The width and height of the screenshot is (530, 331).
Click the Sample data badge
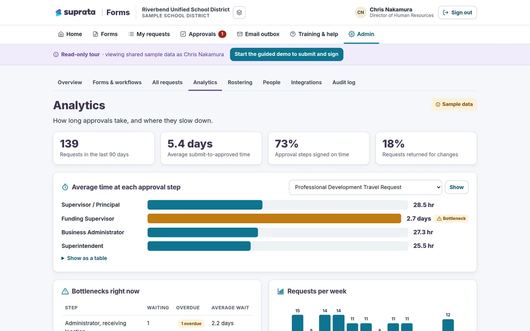(454, 105)
